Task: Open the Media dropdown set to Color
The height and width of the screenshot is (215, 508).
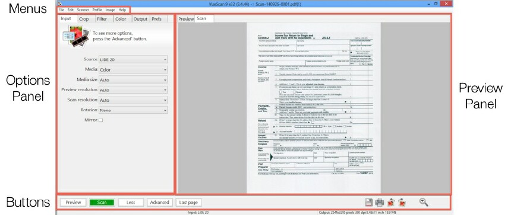Action: coord(133,69)
